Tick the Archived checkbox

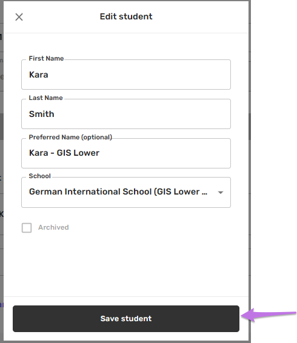click(27, 228)
